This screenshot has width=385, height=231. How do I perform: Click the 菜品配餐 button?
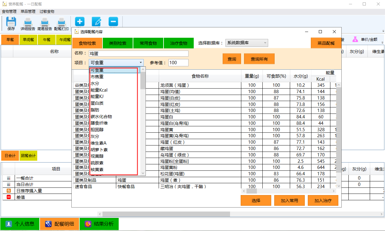[x=326, y=43]
